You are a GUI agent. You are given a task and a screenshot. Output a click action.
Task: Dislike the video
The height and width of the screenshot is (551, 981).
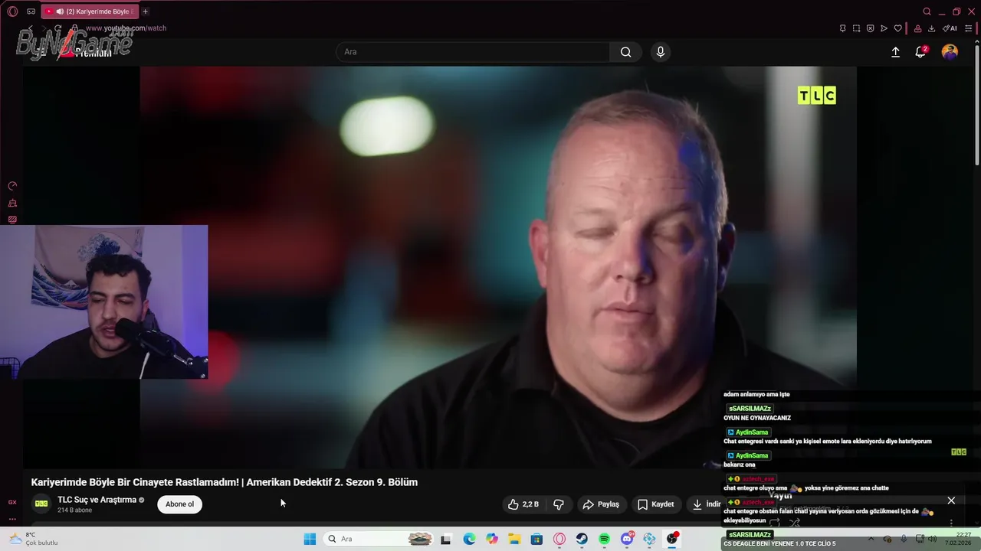tap(559, 504)
